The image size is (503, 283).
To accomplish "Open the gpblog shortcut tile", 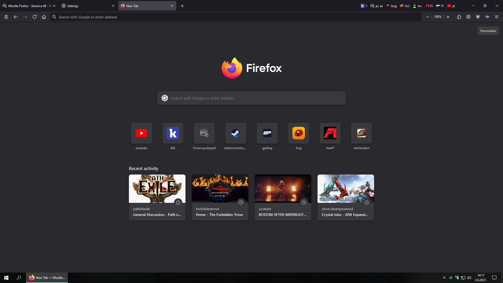I will (267, 133).
